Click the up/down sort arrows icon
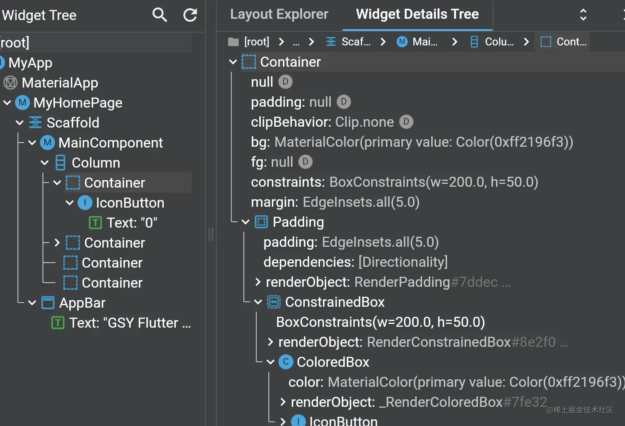 [583, 15]
